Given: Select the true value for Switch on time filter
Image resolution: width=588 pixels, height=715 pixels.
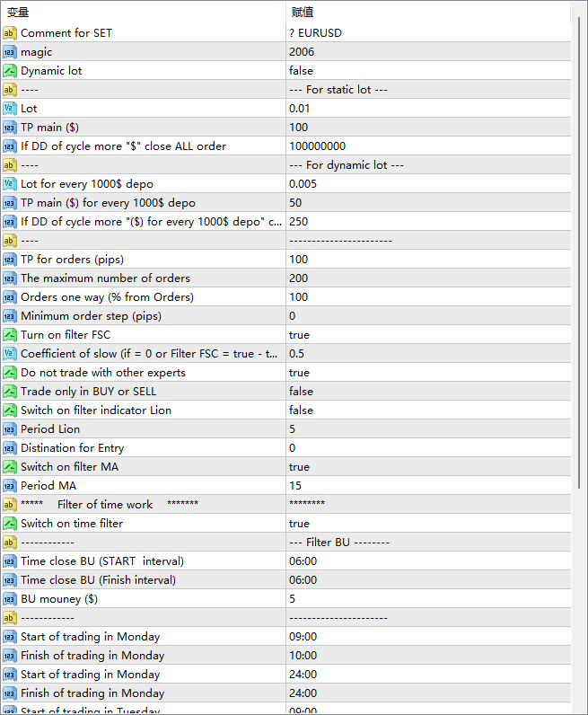Looking at the screenshot, I should [428, 524].
